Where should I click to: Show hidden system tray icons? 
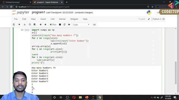[x=152, y=97]
